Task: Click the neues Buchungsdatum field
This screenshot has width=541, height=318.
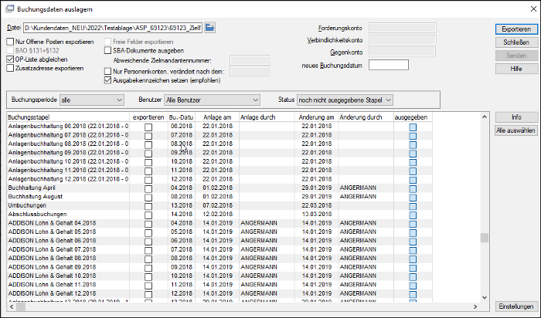Action: pyautogui.click(x=389, y=65)
